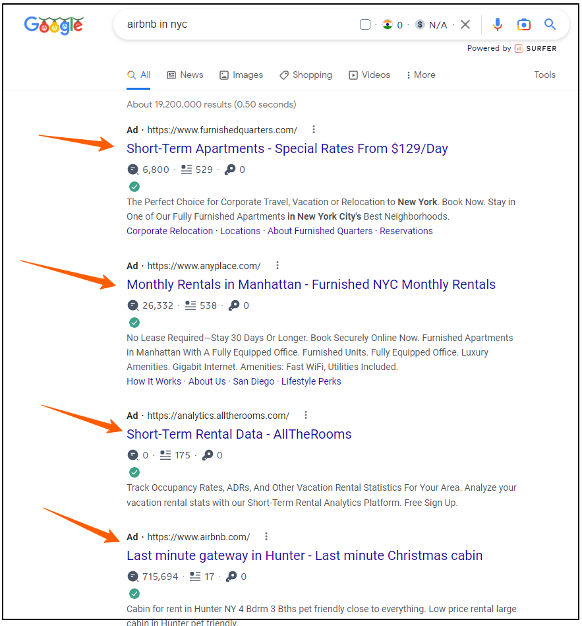This screenshot has width=582, height=626.
Task: Open 'Monthly Rentals in Manhattan' ad title
Action: (x=311, y=284)
